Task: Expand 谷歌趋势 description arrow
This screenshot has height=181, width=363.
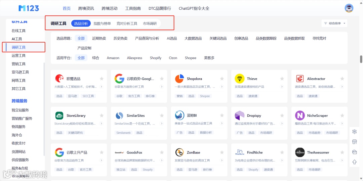Action: [x=162, y=87]
